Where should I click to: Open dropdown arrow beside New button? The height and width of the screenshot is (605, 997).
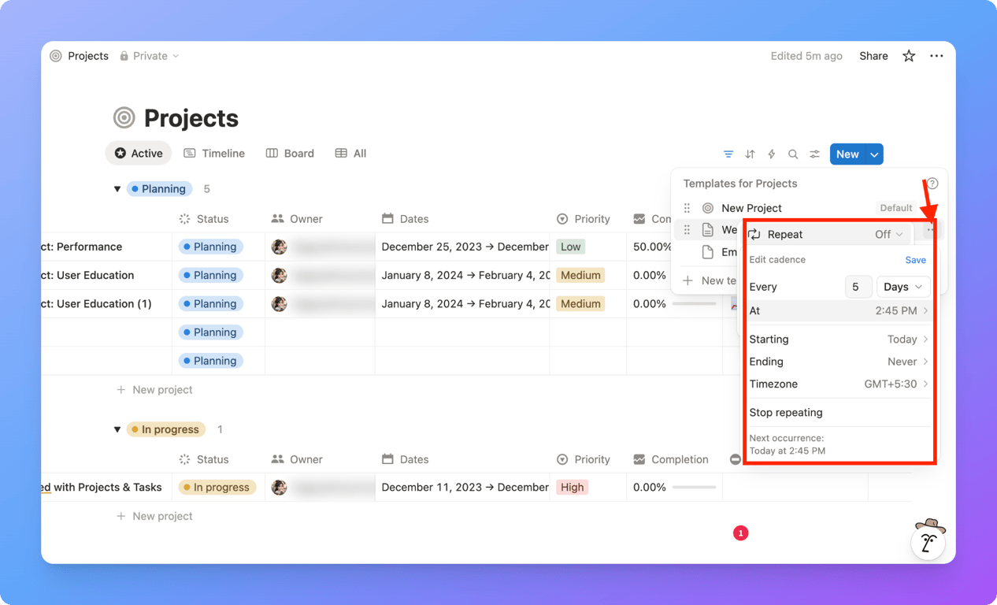click(x=874, y=154)
